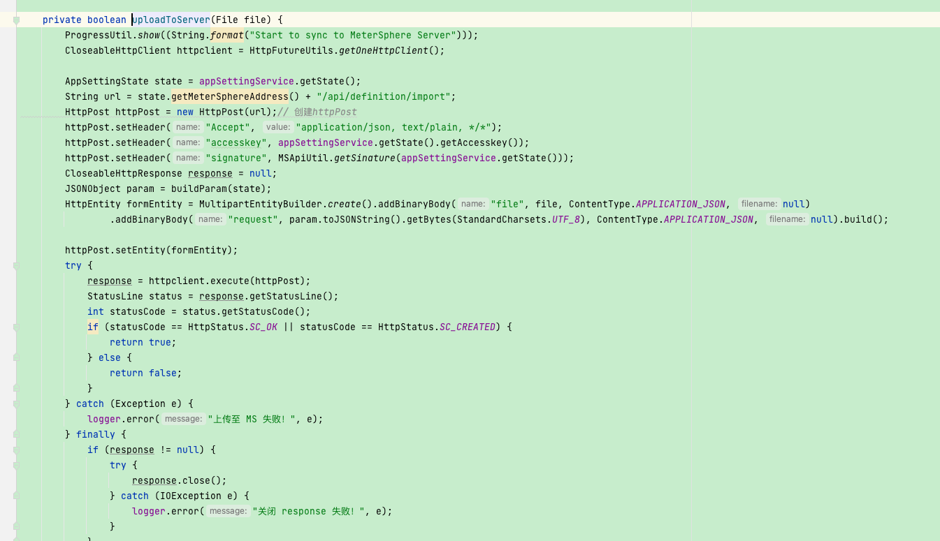Click the UTF_8 constant
The width and height of the screenshot is (940, 541).
point(566,219)
